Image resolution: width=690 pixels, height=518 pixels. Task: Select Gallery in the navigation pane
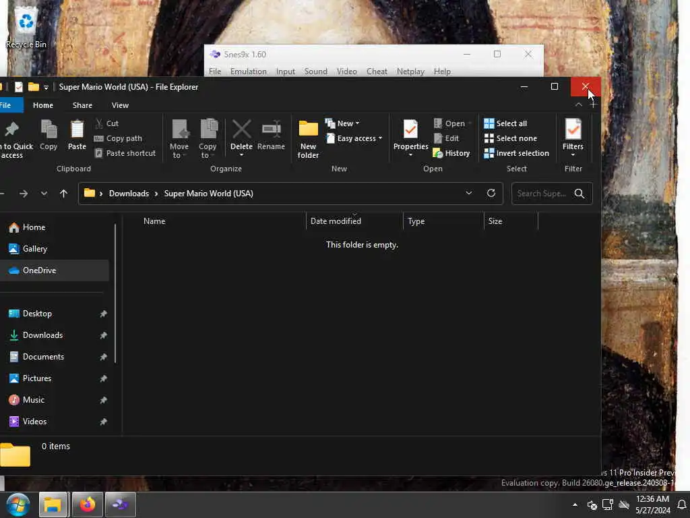pos(55,249)
